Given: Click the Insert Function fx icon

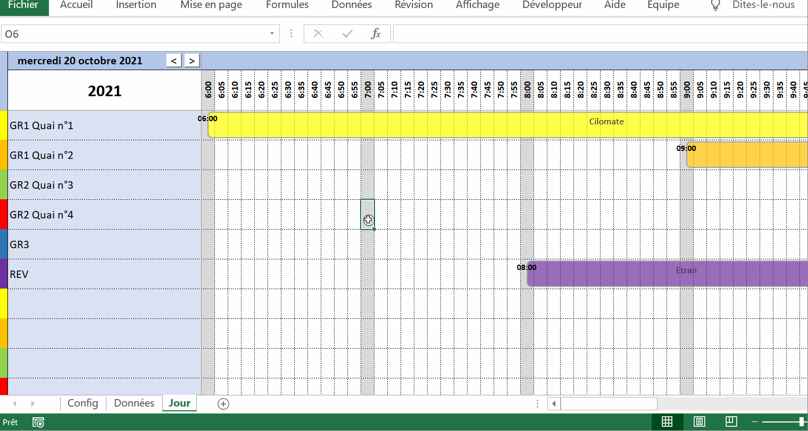Looking at the screenshot, I should 376,34.
